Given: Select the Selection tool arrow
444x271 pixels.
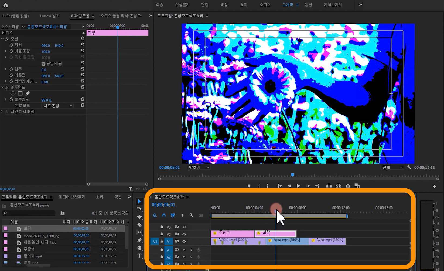Looking at the screenshot, I should click(139, 202).
